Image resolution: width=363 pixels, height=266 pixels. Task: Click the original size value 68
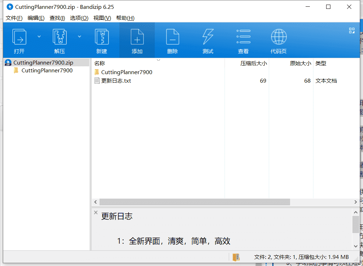(307, 81)
